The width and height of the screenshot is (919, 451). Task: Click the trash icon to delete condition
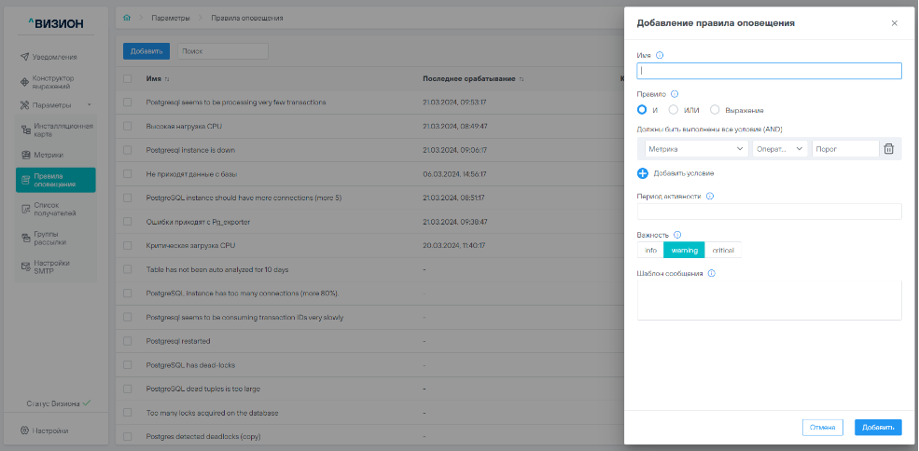coord(888,148)
